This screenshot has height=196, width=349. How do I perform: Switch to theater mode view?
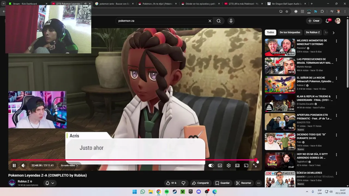point(237,166)
